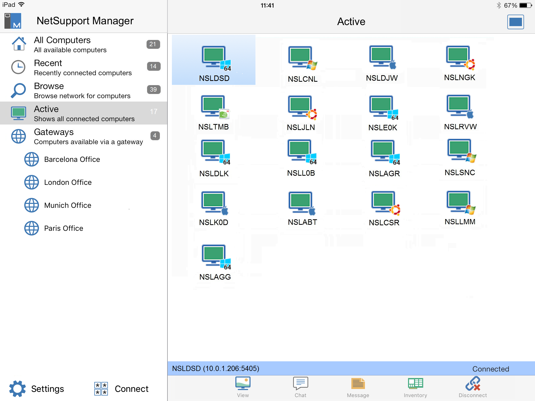The image size is (535, 401).
Task: Open the Inventory tool
Action: point(415,387)
